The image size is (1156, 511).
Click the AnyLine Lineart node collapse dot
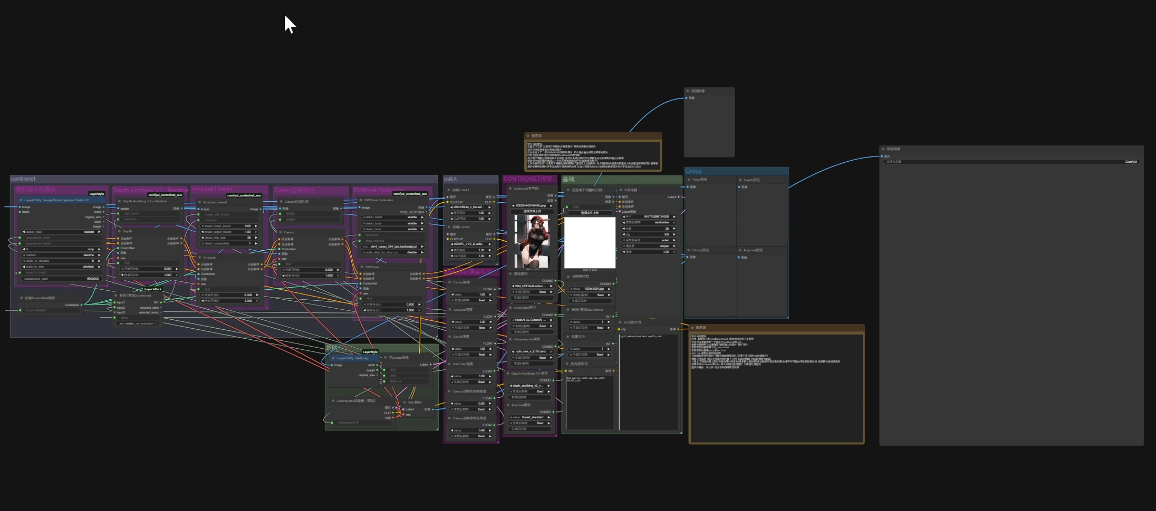click(199, 202)
